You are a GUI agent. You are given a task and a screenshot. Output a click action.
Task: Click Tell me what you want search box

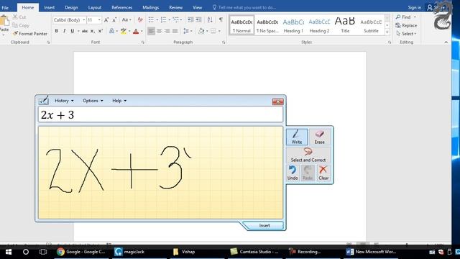[x=244, y=8]
